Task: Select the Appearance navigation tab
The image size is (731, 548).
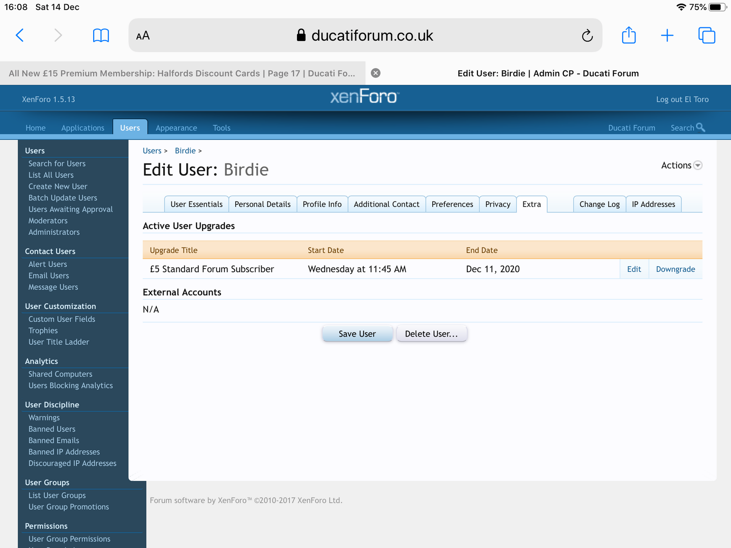Action: click(x=176, y=128)
